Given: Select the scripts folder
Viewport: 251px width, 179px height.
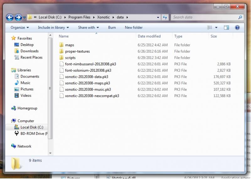Looking at the screenshot, I should [x=70, y=58].
